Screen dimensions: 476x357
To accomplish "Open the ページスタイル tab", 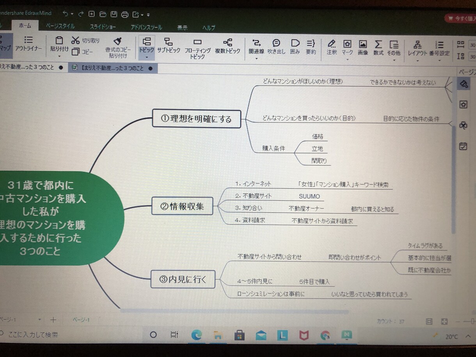I will (60, 26).
